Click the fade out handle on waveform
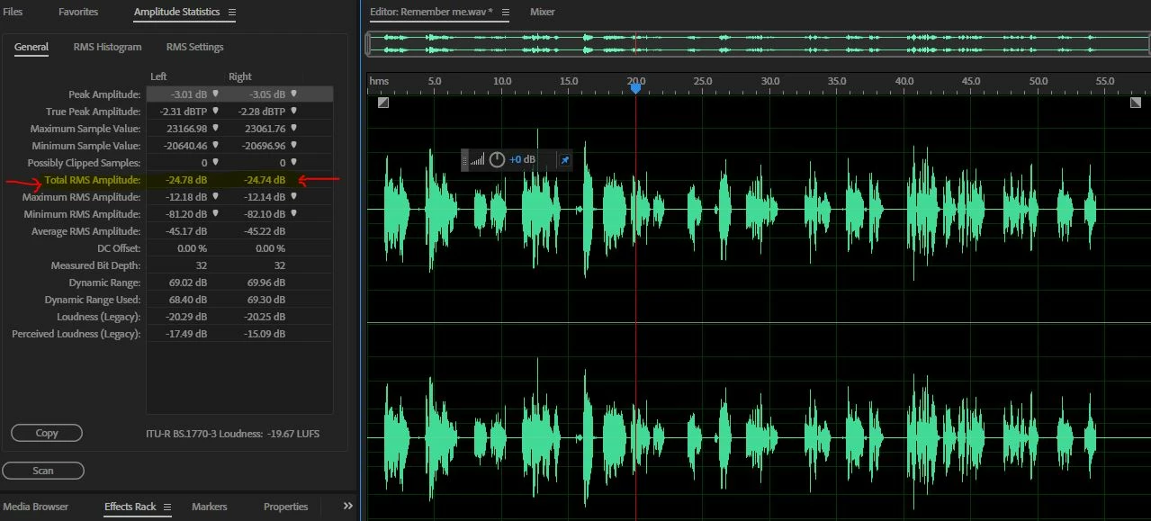 tap(1136, 103)
